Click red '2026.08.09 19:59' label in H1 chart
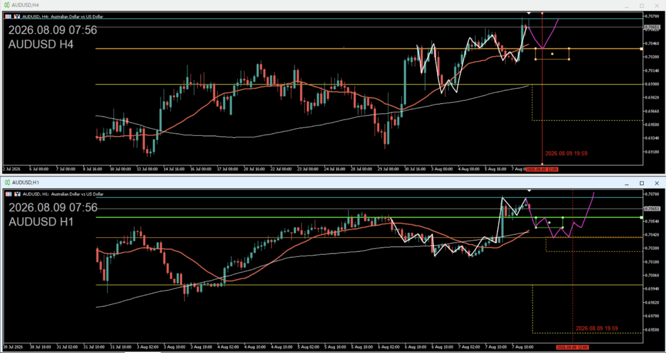Viewport: 666px width, 353px height. point(596,328)
